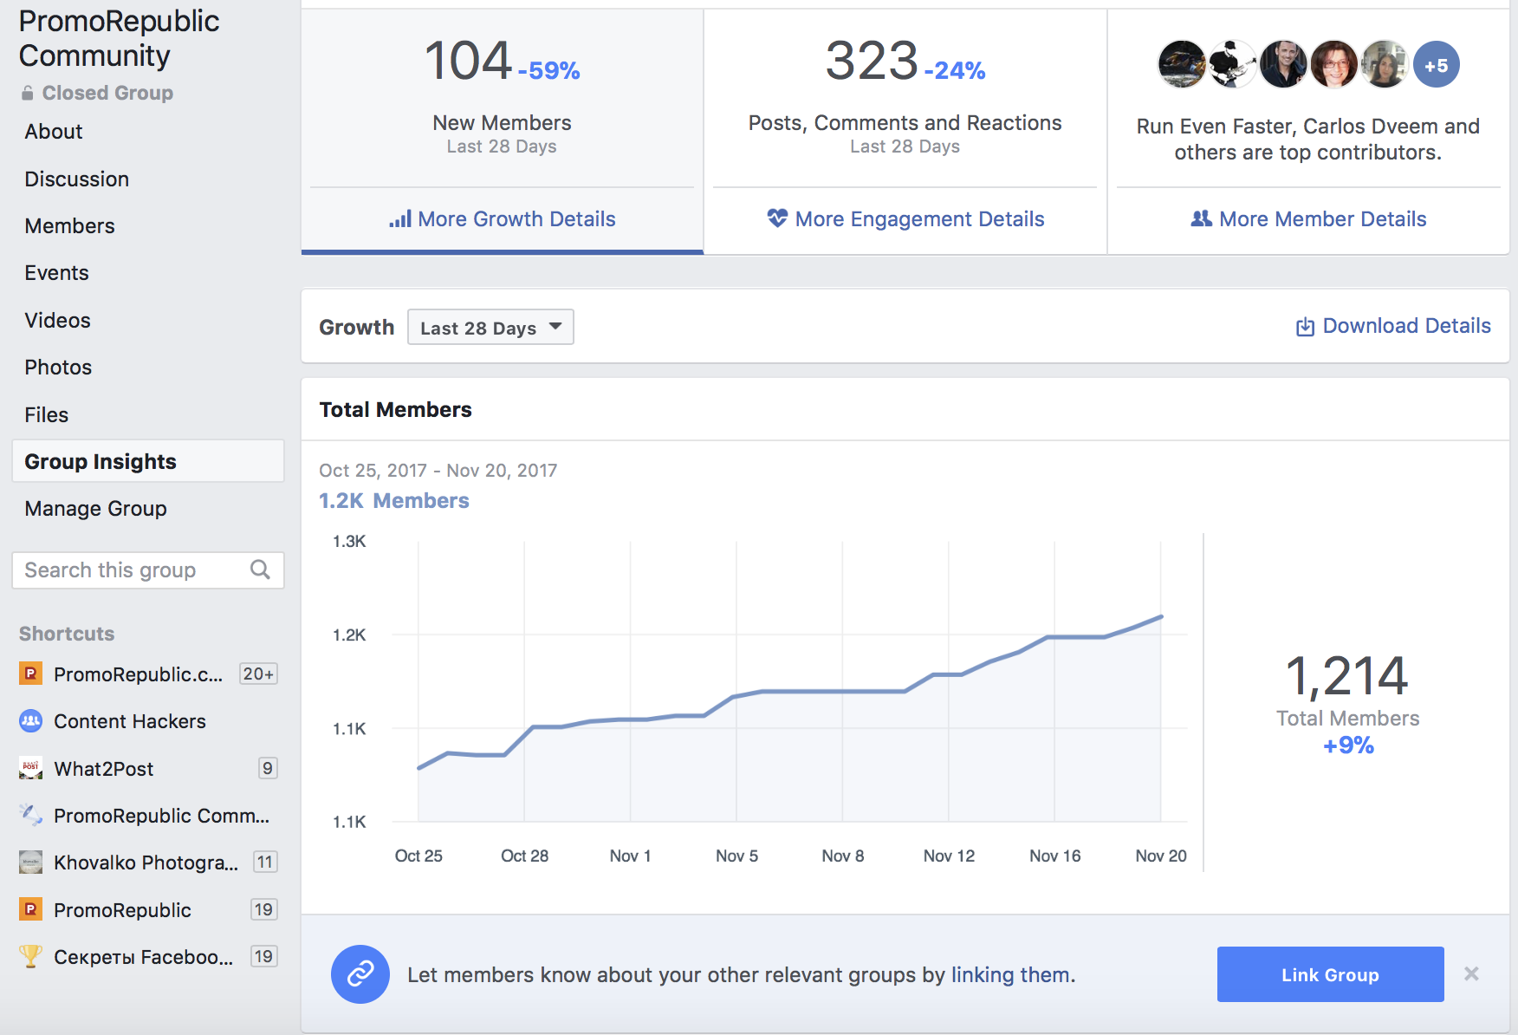
Task: Click the blue link chain icon
Action: pos(360,974)
